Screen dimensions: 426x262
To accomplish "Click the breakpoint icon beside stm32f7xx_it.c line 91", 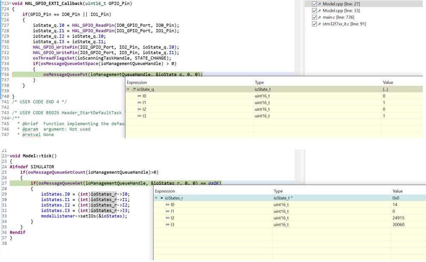I will 319,24.
